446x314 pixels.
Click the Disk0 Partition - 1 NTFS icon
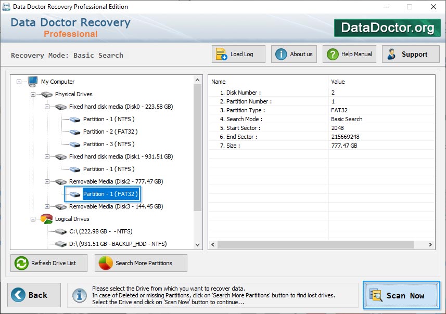(x=75, y=120)
